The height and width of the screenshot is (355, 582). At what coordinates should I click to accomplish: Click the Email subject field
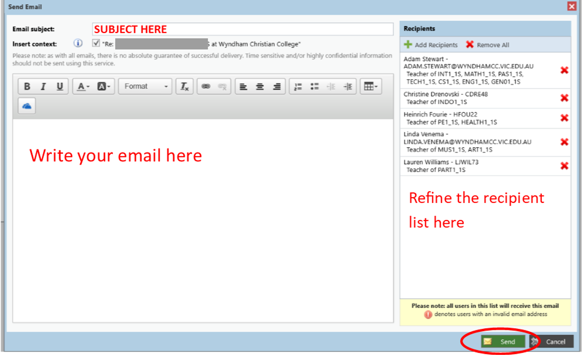coord(242,30)
